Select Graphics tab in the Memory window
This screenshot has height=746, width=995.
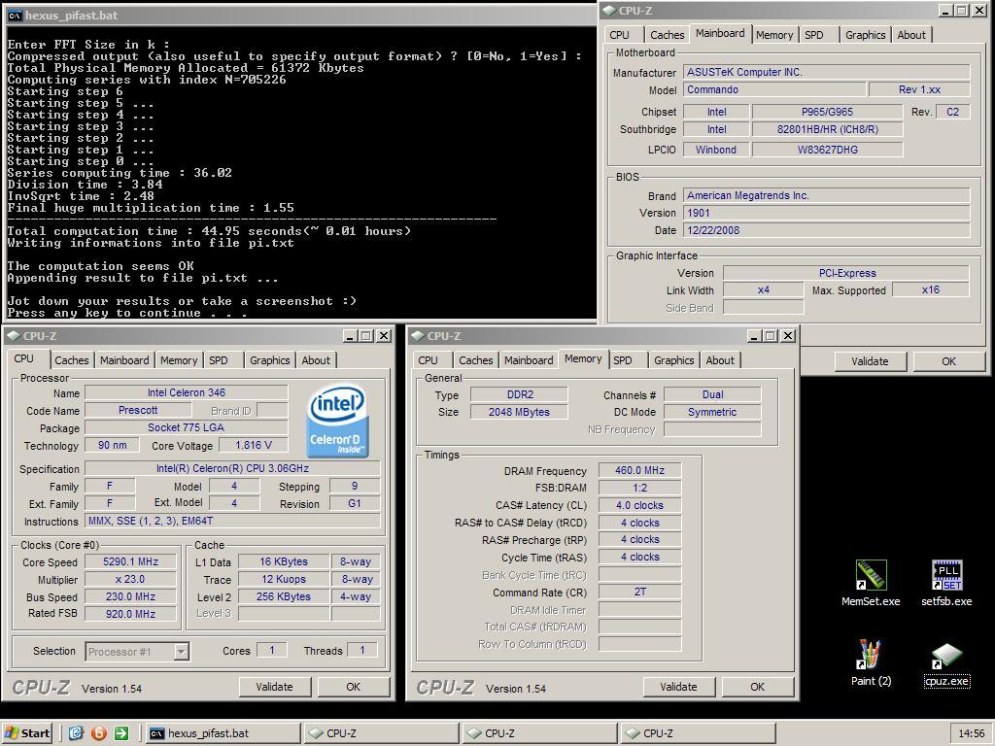(674, 360)
